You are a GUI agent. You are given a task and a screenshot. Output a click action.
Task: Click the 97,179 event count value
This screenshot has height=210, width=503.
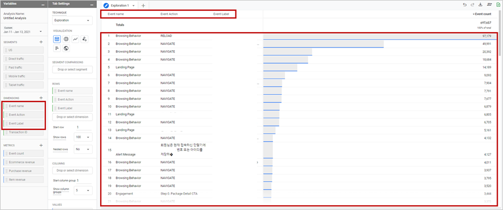pos(486,36)
